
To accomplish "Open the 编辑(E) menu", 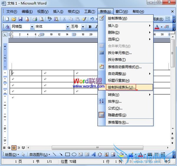I will tap(27, 11).
